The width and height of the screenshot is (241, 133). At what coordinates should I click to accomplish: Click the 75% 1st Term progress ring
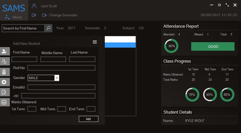click(x=192, y=94)
